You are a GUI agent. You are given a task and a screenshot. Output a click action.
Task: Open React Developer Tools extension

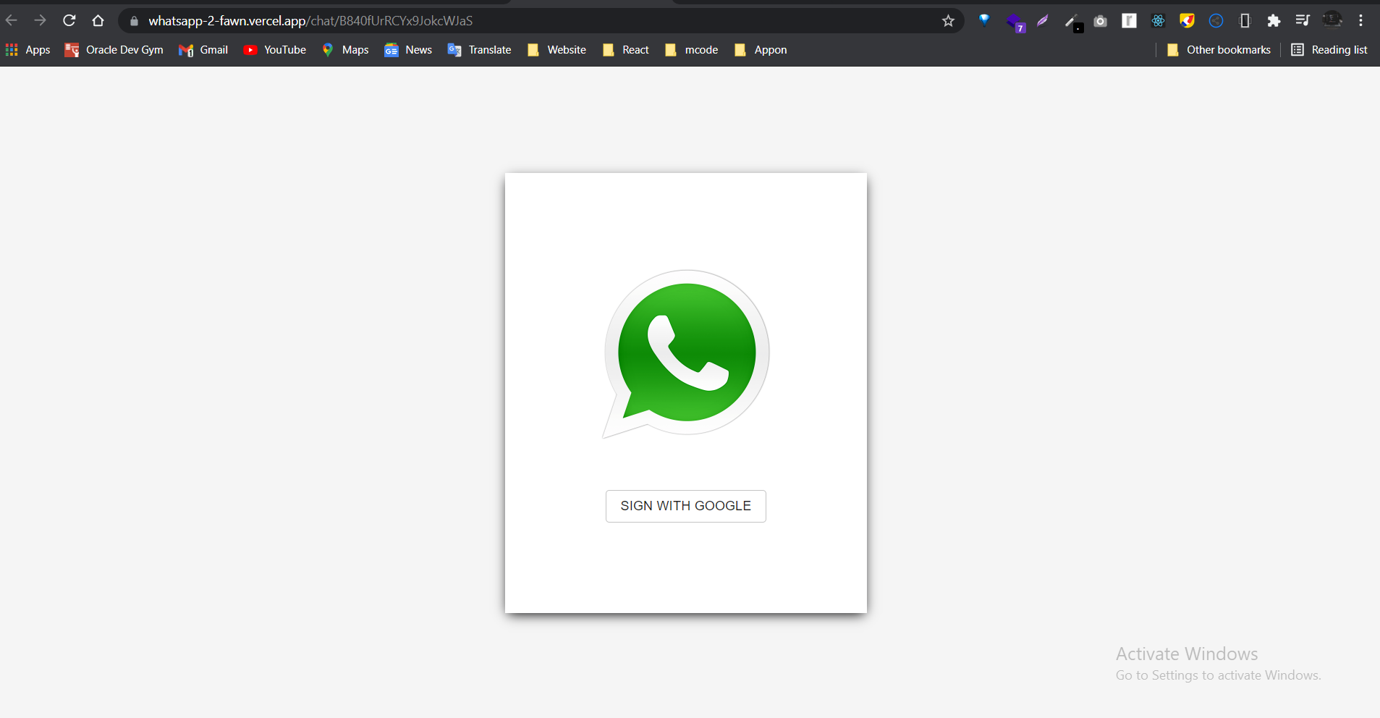click(1158, 20)
